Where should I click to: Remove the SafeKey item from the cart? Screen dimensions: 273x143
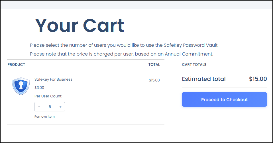point(44,117)
